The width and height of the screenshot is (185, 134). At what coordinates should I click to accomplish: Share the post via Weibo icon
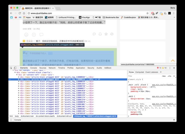[x=112, y=34]
